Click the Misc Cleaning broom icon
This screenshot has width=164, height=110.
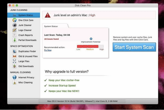pos(14,82)
